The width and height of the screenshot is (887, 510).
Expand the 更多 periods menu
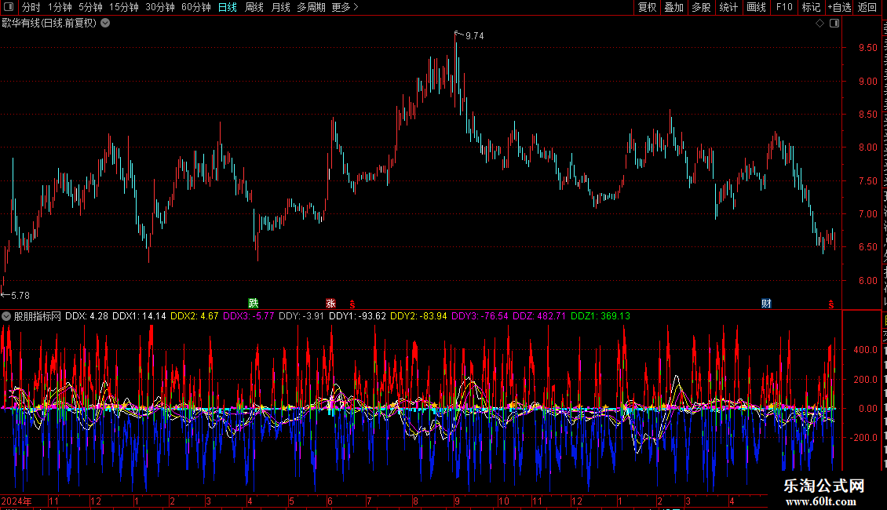345,7
